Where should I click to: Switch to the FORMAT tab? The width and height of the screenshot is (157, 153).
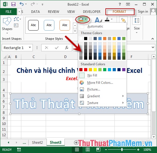[119, 12]
